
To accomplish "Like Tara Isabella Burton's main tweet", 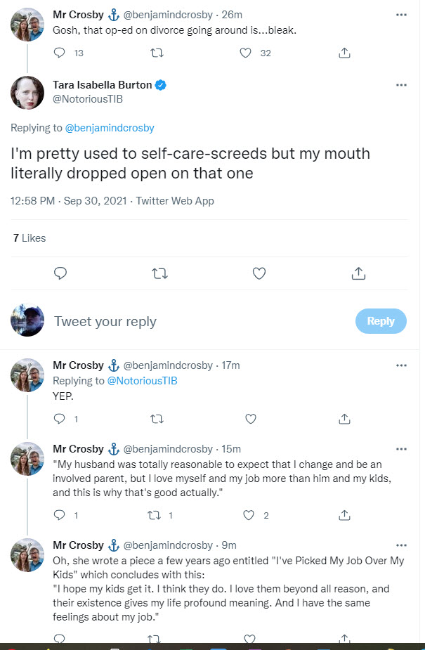I will (259, 273).
